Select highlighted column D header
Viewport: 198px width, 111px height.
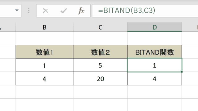pyautogui.click(x=155, y=27)
